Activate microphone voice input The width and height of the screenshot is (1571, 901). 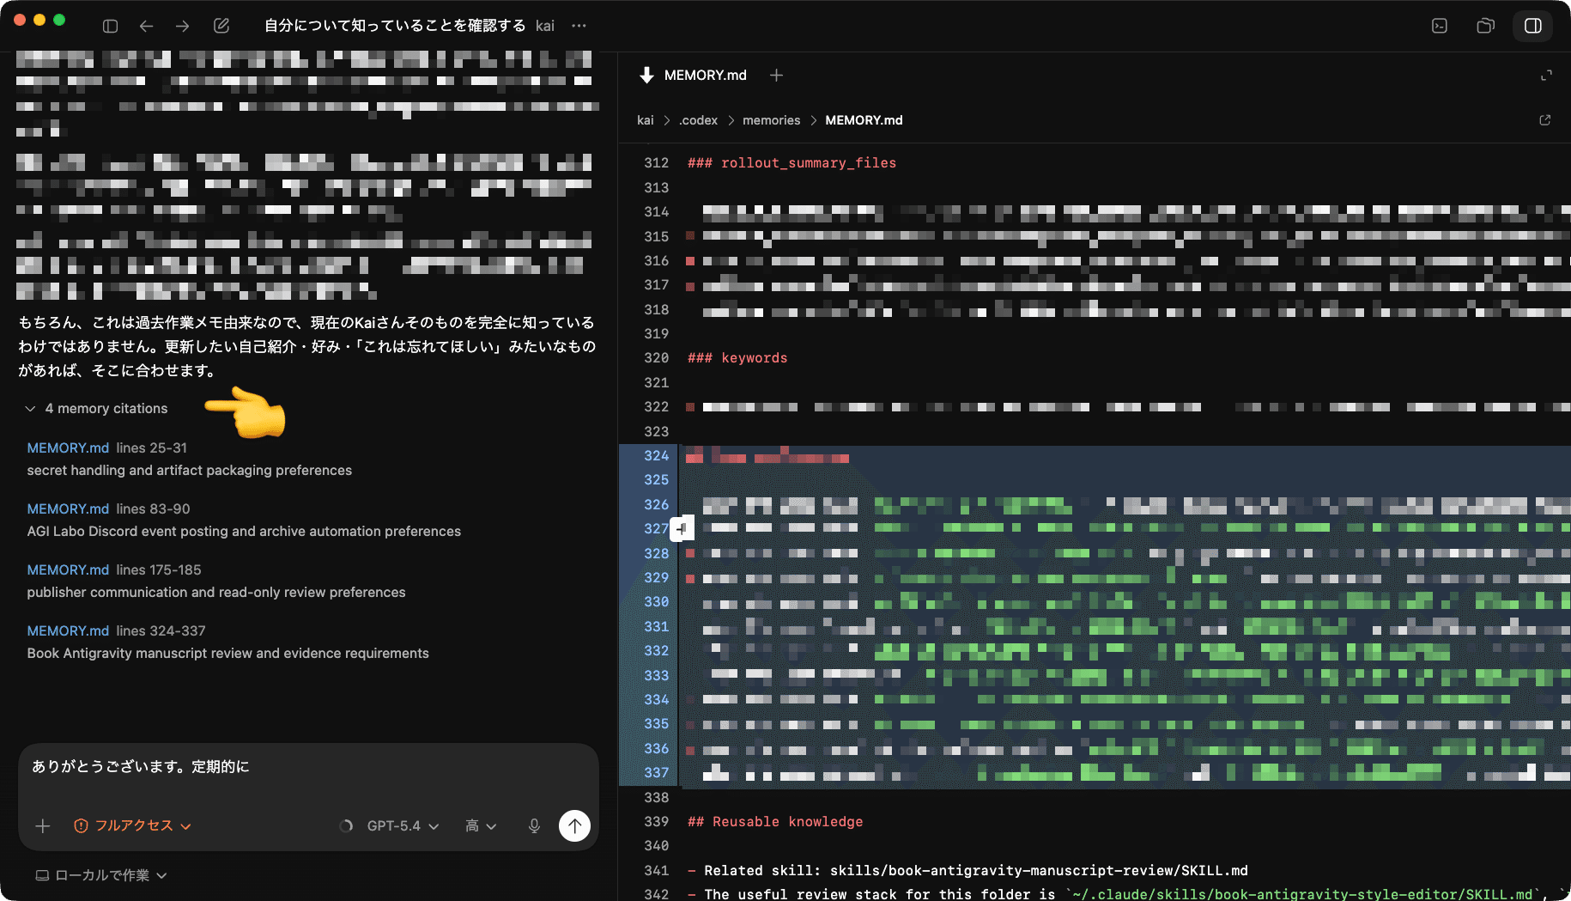coord(534,825)
